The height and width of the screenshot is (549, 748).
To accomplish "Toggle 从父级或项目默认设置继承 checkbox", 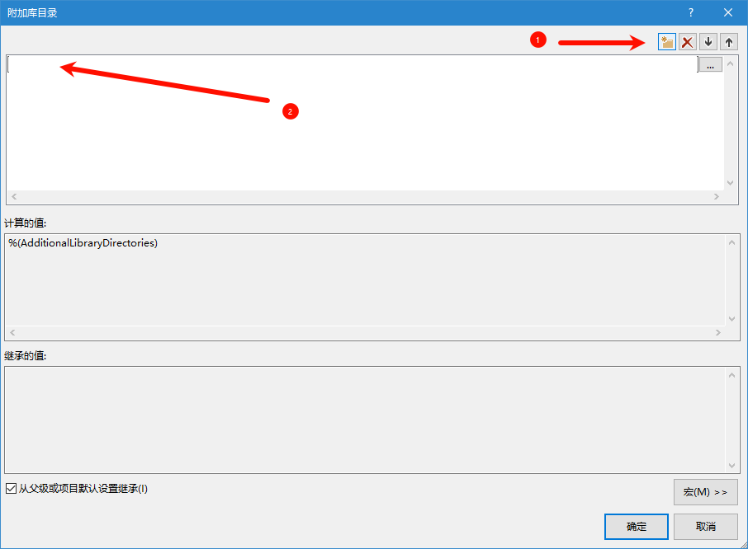I will click(x=12, y=489).
